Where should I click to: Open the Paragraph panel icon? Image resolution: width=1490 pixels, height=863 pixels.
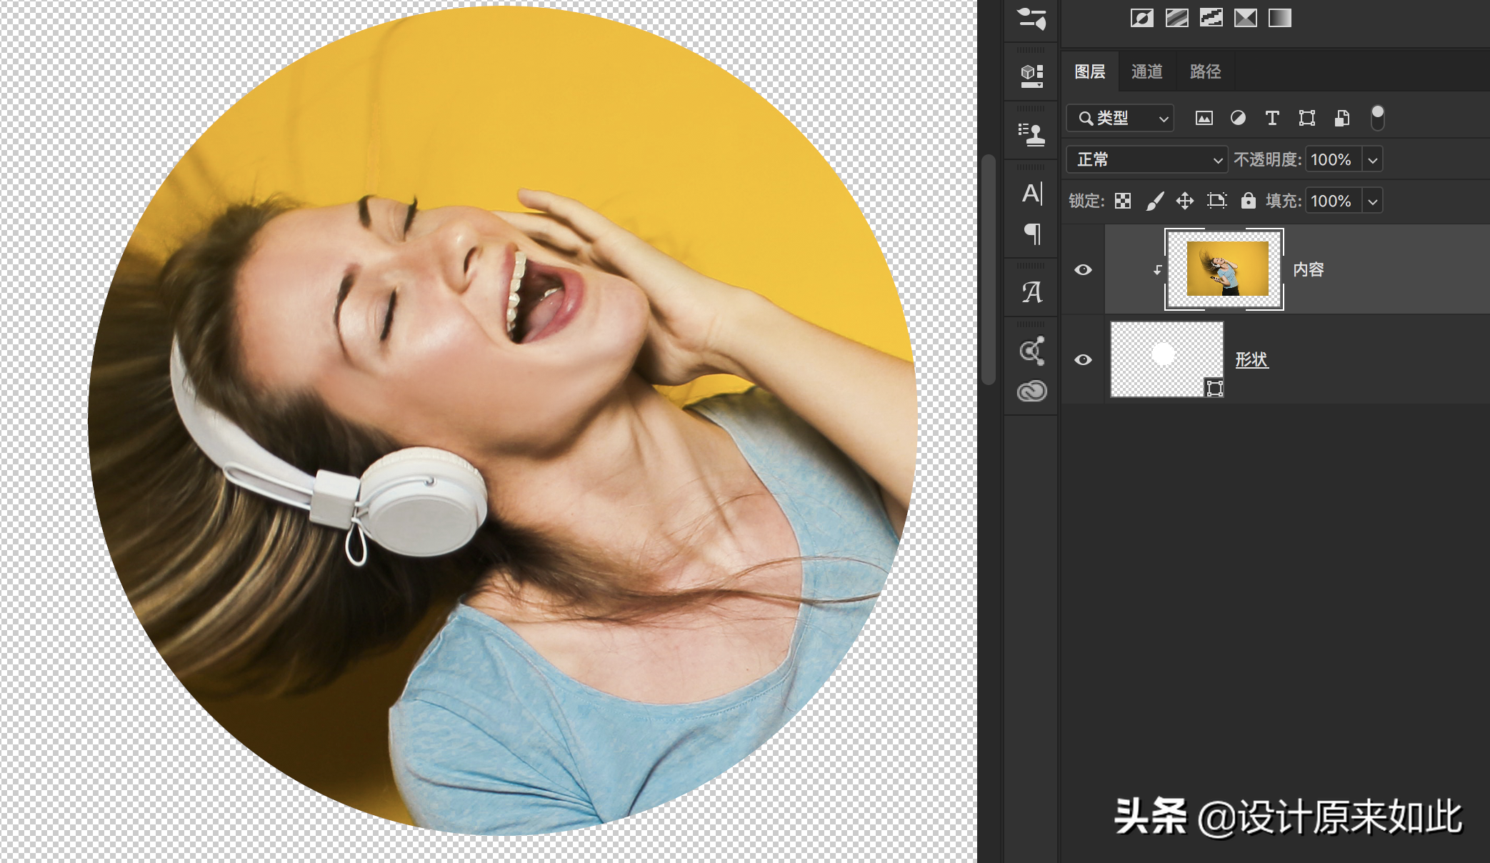1032,234
